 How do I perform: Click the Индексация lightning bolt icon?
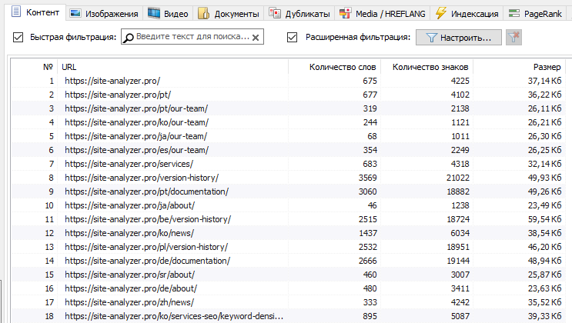pos(440,14)
